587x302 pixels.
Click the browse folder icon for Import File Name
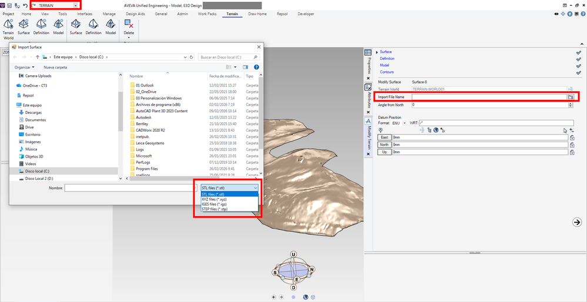click(571, 97)
